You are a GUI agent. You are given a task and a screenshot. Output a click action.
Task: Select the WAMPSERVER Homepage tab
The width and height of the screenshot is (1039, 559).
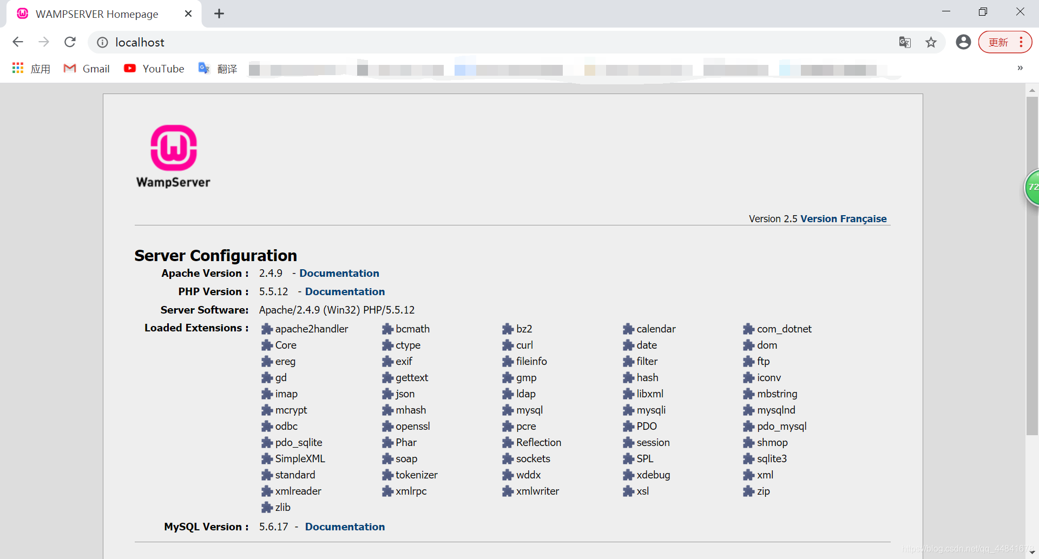click(97, 14)
